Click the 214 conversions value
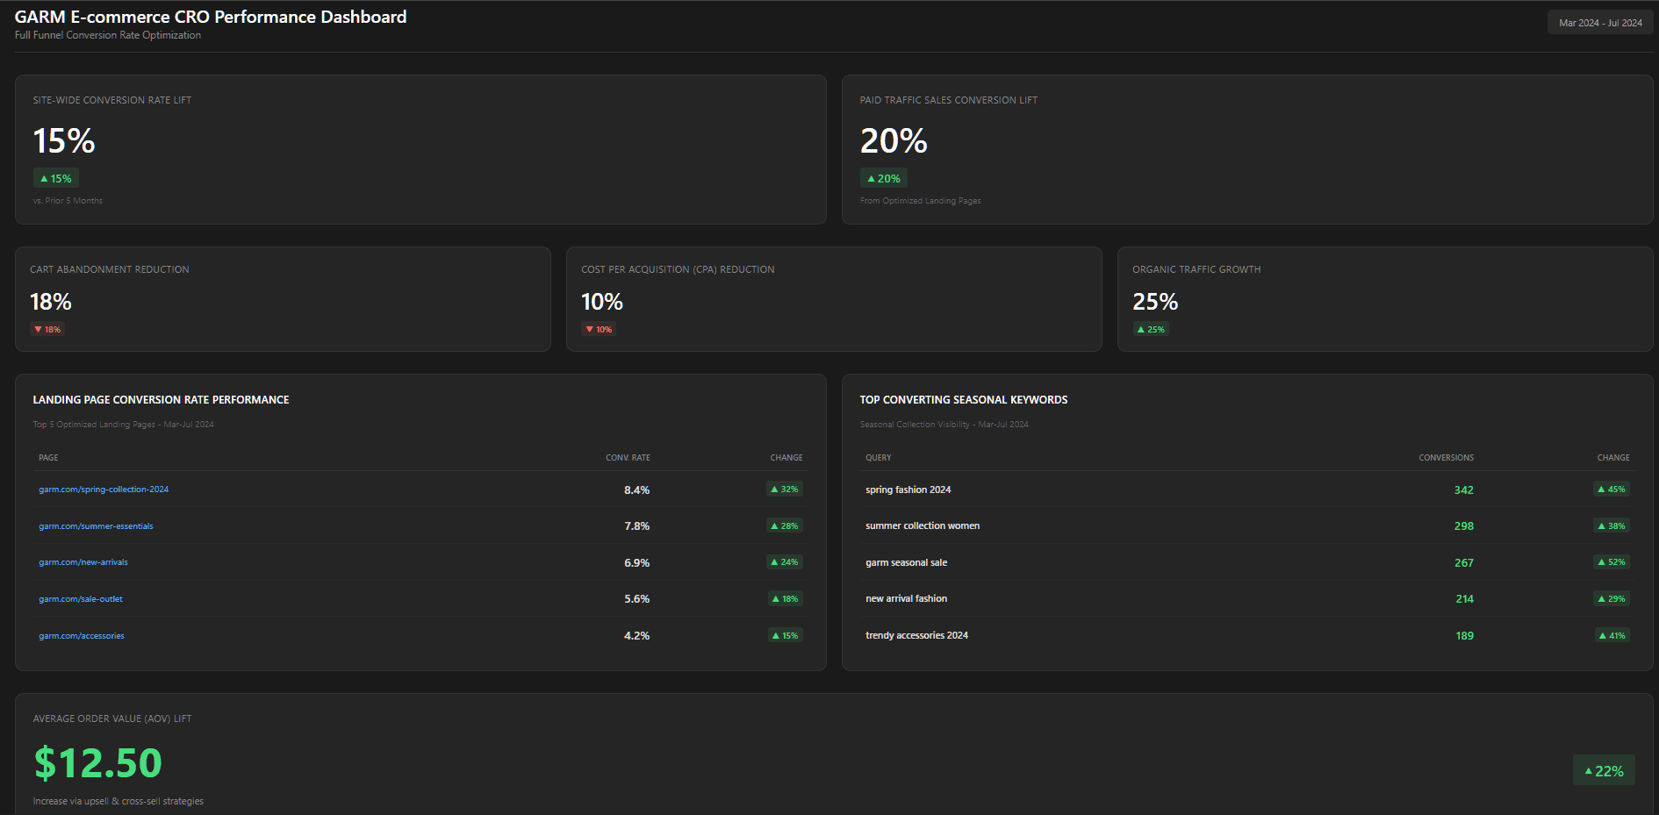This screenshot has width=1659, height=815. pyautogui.click(x=1465, y=599)
